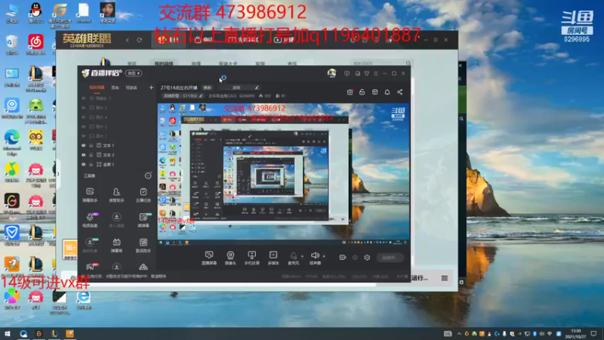This screenshot has width=604, height=340.
Task: Open 弹幕秀 tool in toolbox
Action: [116, 245]
